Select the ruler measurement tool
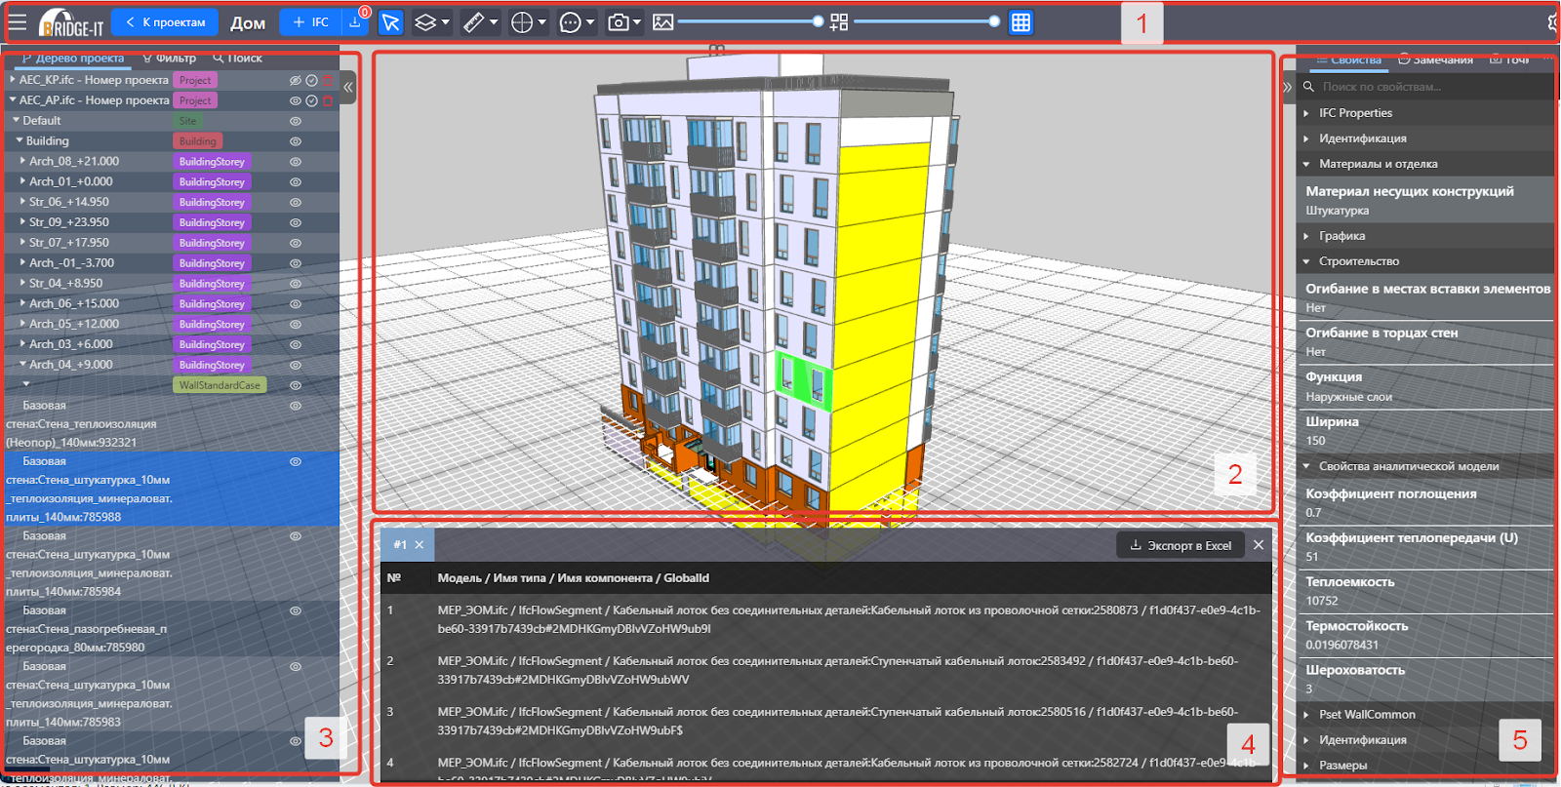The width and height of the screenshot is (1561, 787). pos(479,22)
